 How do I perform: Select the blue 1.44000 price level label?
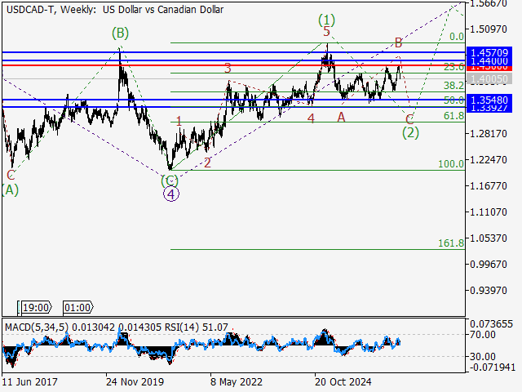pyautogui.click(x=489, y=61)
